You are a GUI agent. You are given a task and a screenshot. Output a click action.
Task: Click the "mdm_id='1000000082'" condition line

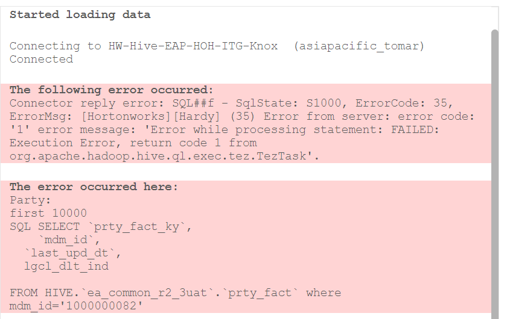coord(75,306)
